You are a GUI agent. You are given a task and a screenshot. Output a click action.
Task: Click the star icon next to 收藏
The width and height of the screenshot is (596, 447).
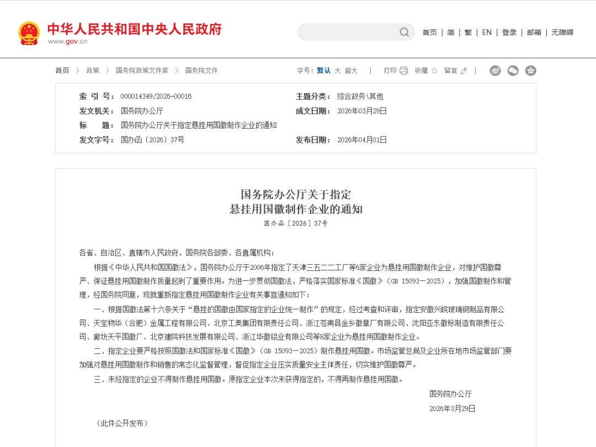tap(434, 71)
